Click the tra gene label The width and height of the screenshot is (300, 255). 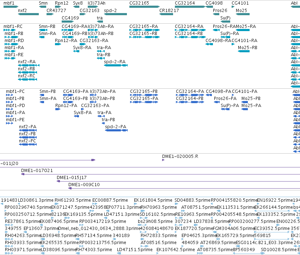pos(100,18)
